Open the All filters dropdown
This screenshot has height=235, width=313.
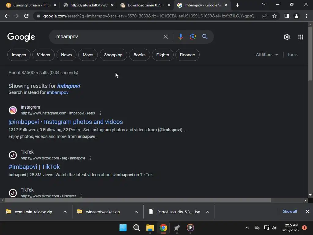pos(267,54)
